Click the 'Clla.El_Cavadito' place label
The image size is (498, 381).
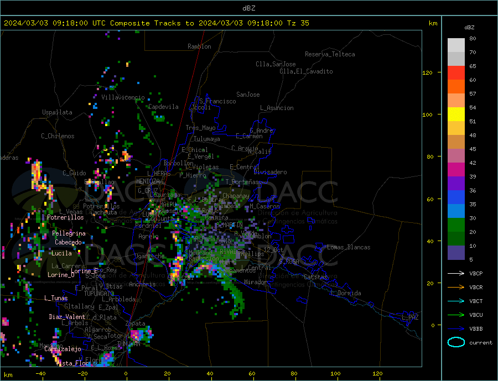click(306, 71)
